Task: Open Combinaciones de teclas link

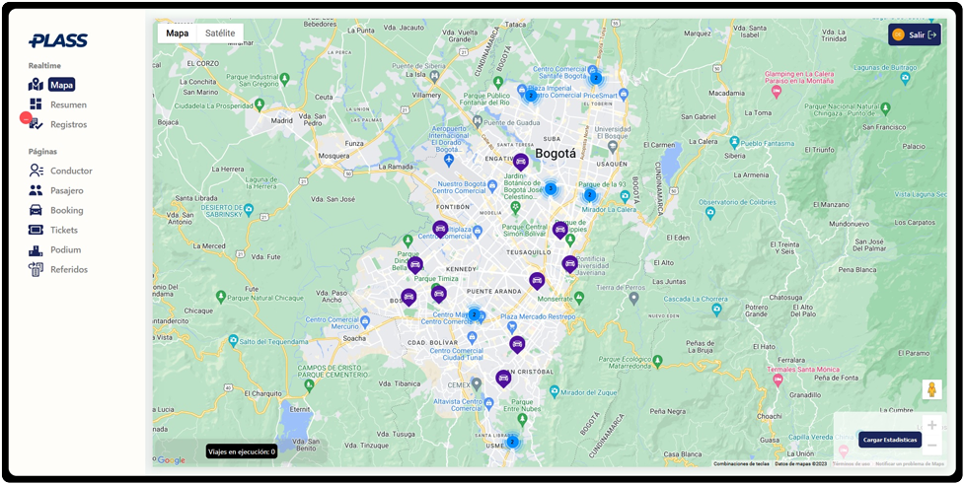Action: [x=741, y=463]
